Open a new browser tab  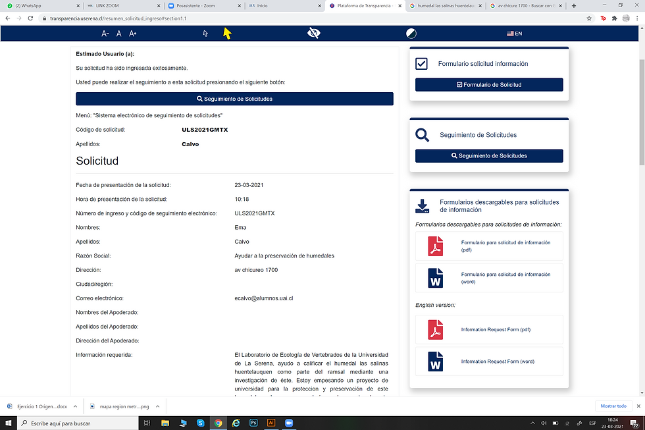pos(574,6)
